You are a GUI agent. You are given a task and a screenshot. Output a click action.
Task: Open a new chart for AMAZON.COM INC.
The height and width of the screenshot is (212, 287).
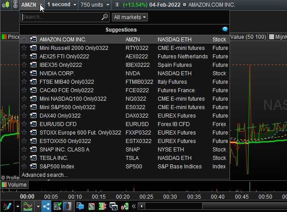point(33,39)
